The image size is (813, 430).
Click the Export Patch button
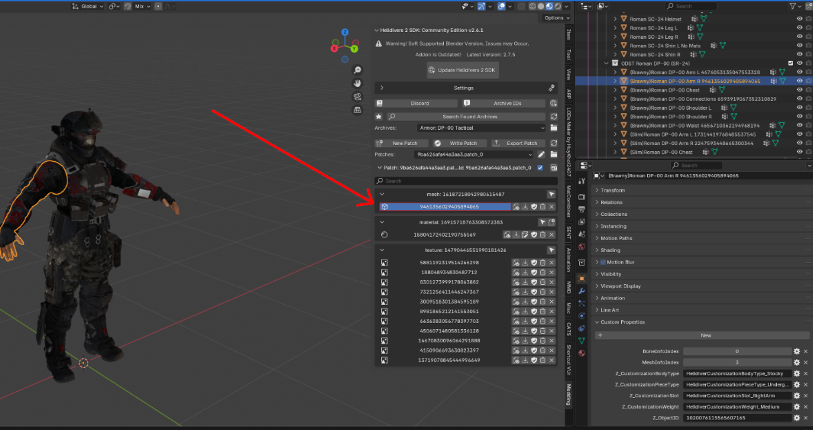[517, 143]
